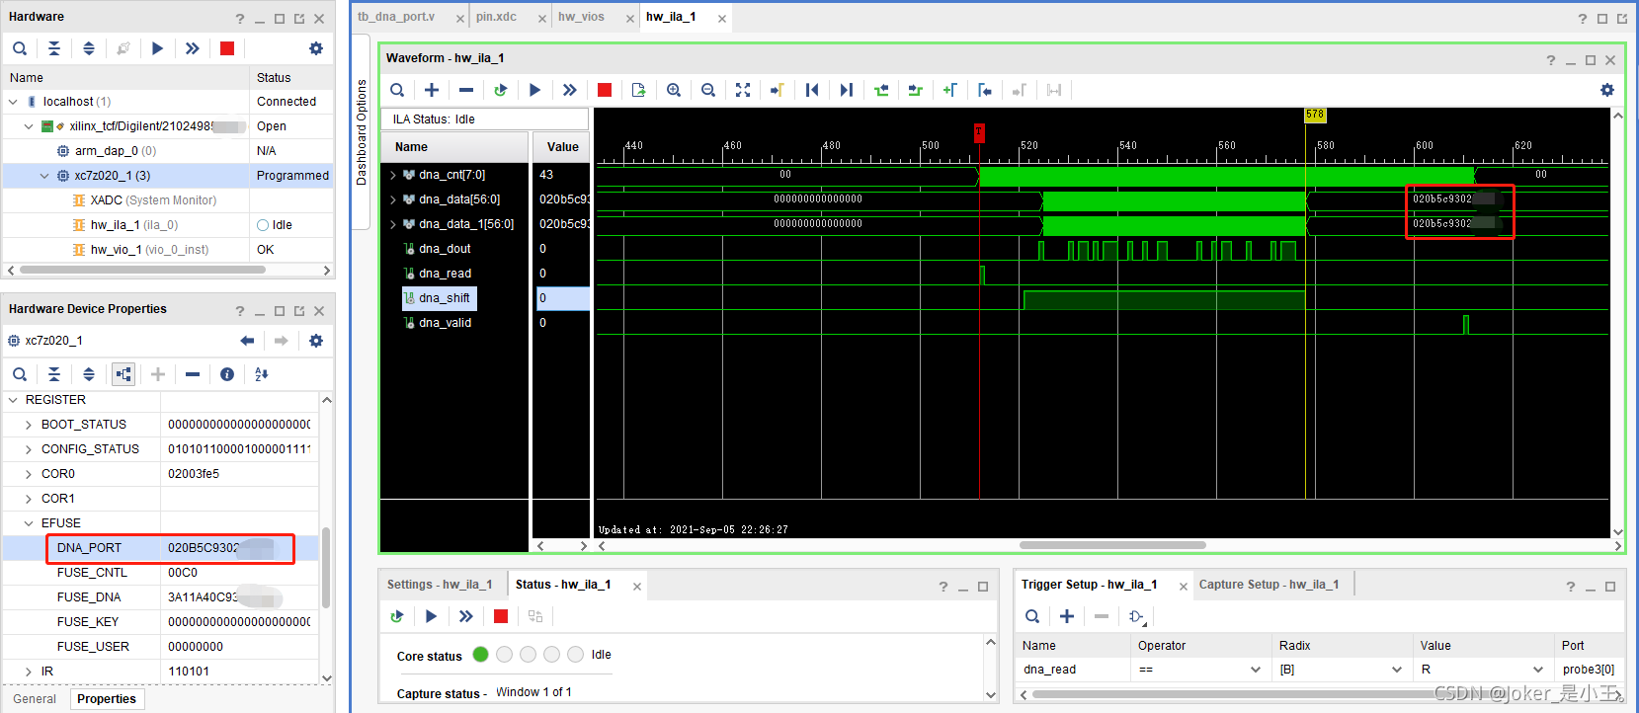Run trigger from the waveform toolbar
The height and width of the screenshot is (713, 1639).
click(535, 90)
